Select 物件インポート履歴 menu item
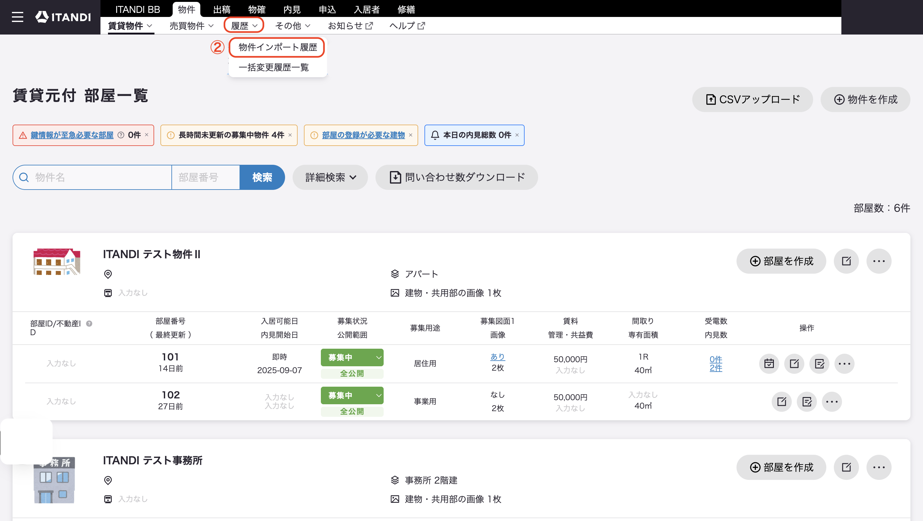 click(x=278, y=47)
